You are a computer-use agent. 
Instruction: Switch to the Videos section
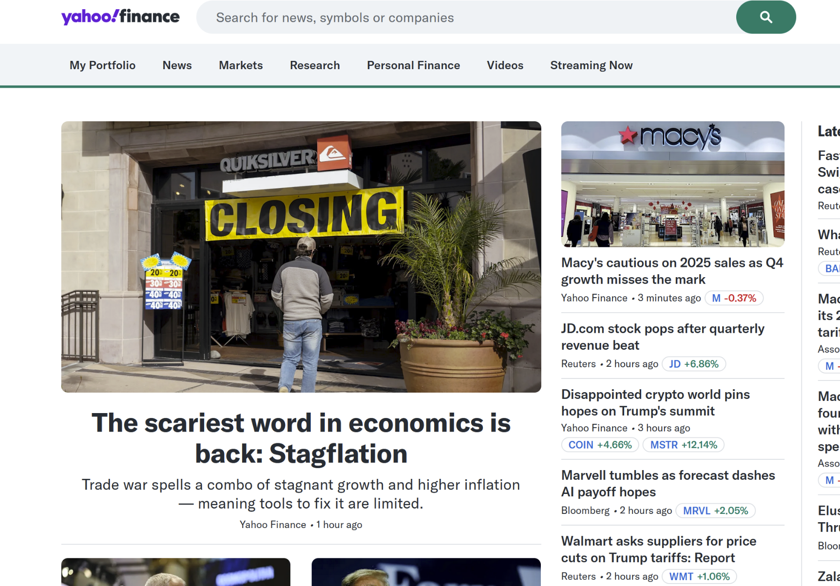505,65
